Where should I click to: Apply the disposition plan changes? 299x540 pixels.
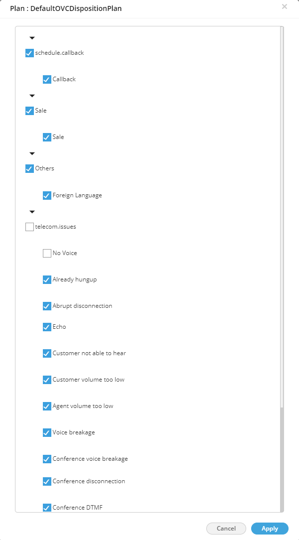click(x=269, y=529)
